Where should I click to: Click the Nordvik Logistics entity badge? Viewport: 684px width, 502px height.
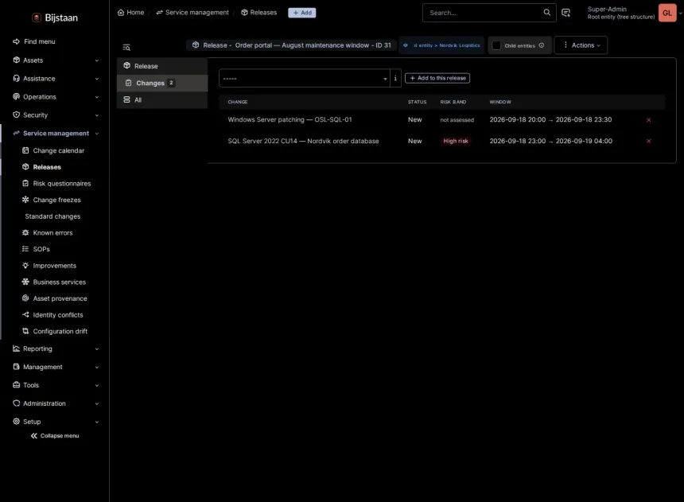coord(441,45)
